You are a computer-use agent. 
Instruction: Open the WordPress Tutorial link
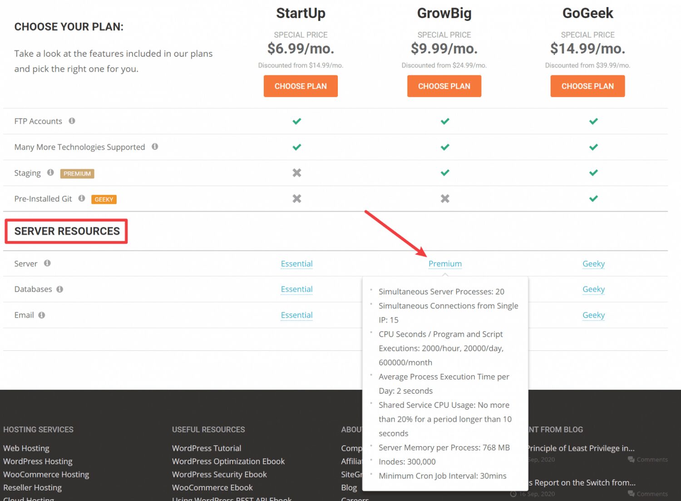207,448
